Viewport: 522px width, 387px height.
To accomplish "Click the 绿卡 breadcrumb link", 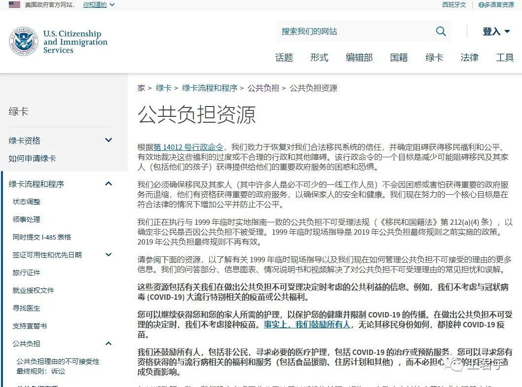I will 164,88.
